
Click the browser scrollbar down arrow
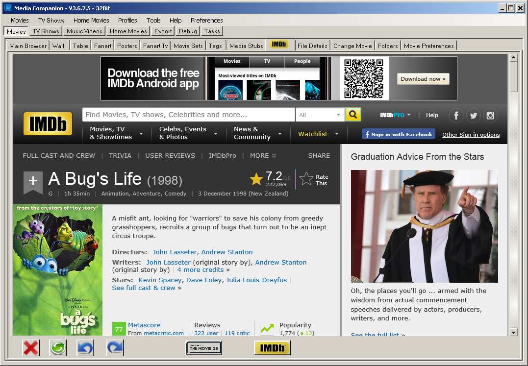point(513,332)
